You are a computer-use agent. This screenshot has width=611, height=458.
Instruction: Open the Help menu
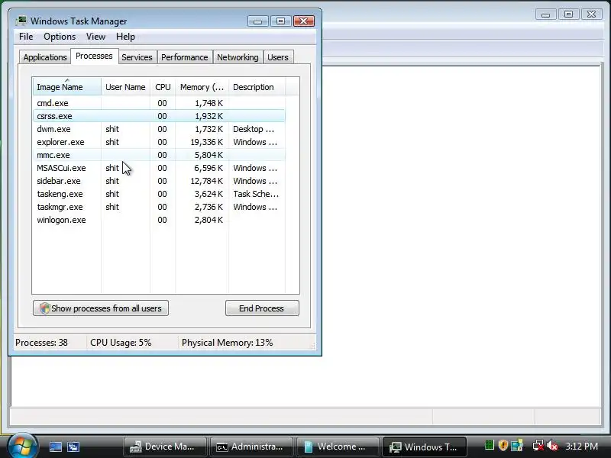pos(125,37)
